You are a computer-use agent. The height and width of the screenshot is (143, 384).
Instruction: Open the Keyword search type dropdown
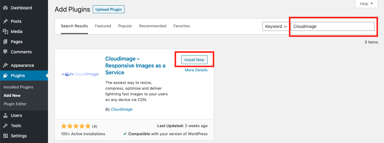click(275, 26)
